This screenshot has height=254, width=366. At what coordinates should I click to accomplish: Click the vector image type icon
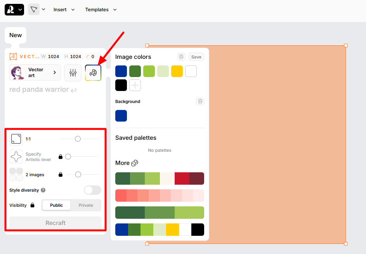pyautogui.click(x=13, y=57)
